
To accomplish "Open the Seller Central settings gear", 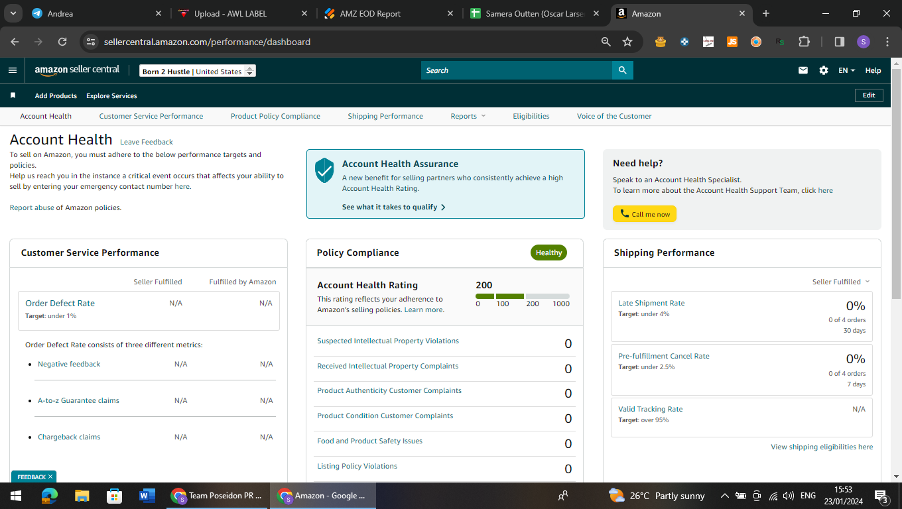I will coord(824,70).
